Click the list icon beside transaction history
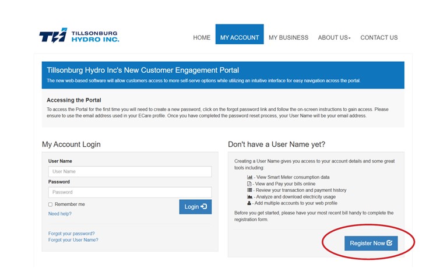 (249, 190)
